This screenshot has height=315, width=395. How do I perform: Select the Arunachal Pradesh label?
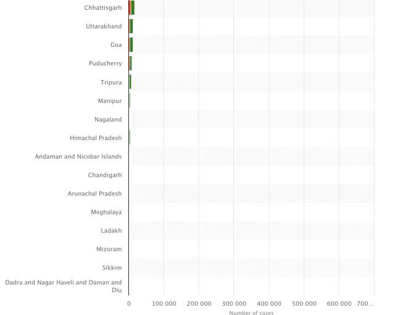click(x=94, y=194)
